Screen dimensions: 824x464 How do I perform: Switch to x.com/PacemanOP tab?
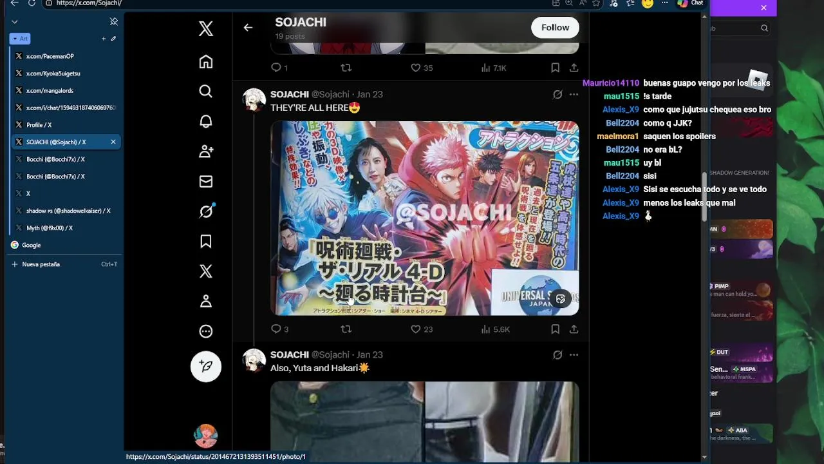click(x=65, y=56)
